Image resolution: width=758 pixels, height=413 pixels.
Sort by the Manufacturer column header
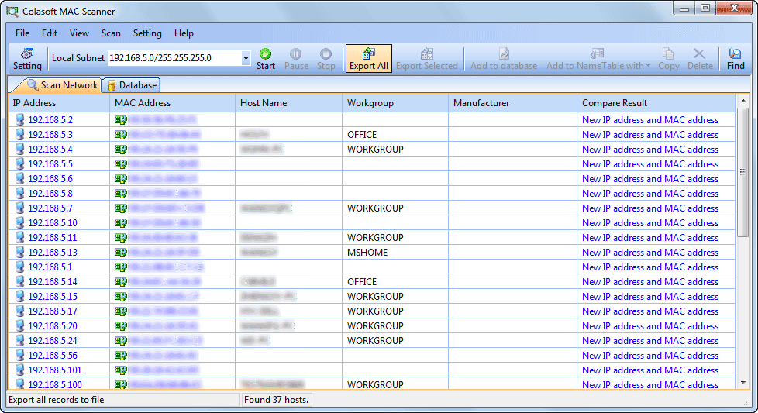click(x=512, y=103)
